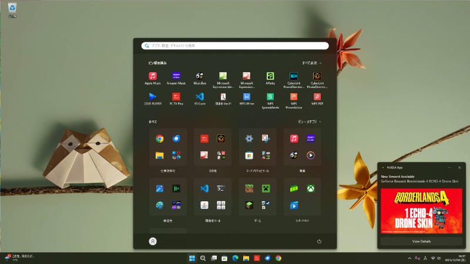This screenshot has width=470, height=264.
Task: Open PC TV Plus pinned app
Action: point(176,97)
